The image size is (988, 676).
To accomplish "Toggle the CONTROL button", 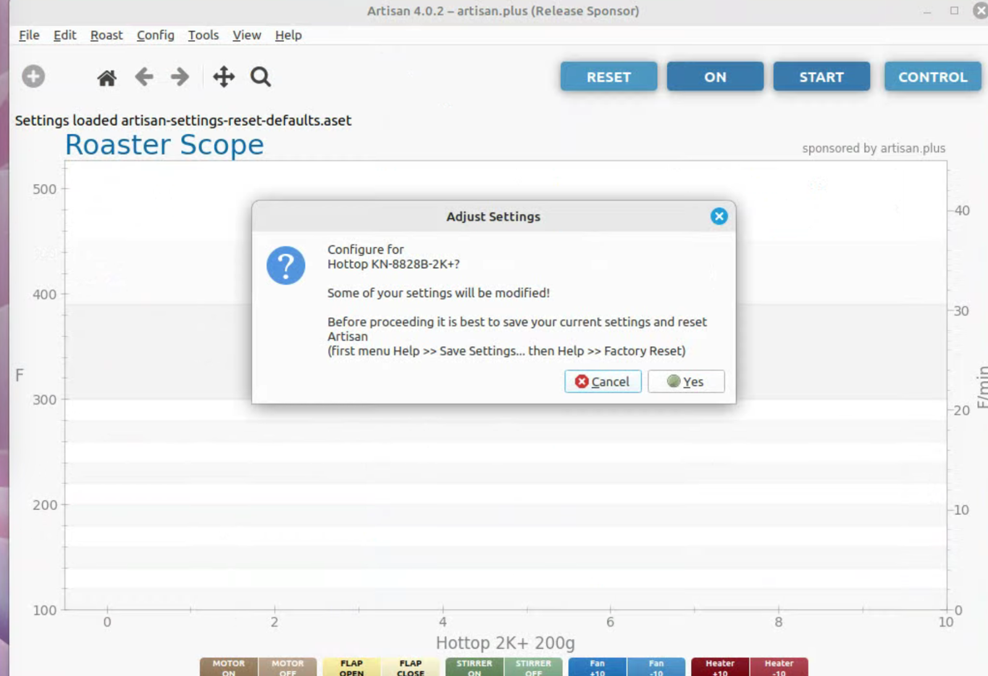I will pyautogui.click(x=932, y=76).
